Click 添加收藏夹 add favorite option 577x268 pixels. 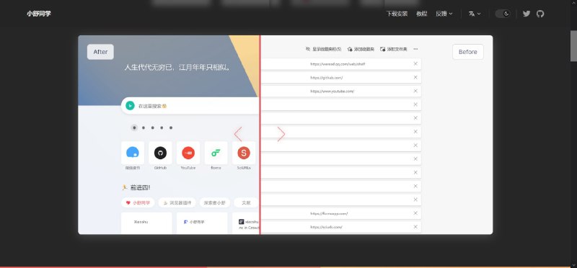[x=361, y=49]
